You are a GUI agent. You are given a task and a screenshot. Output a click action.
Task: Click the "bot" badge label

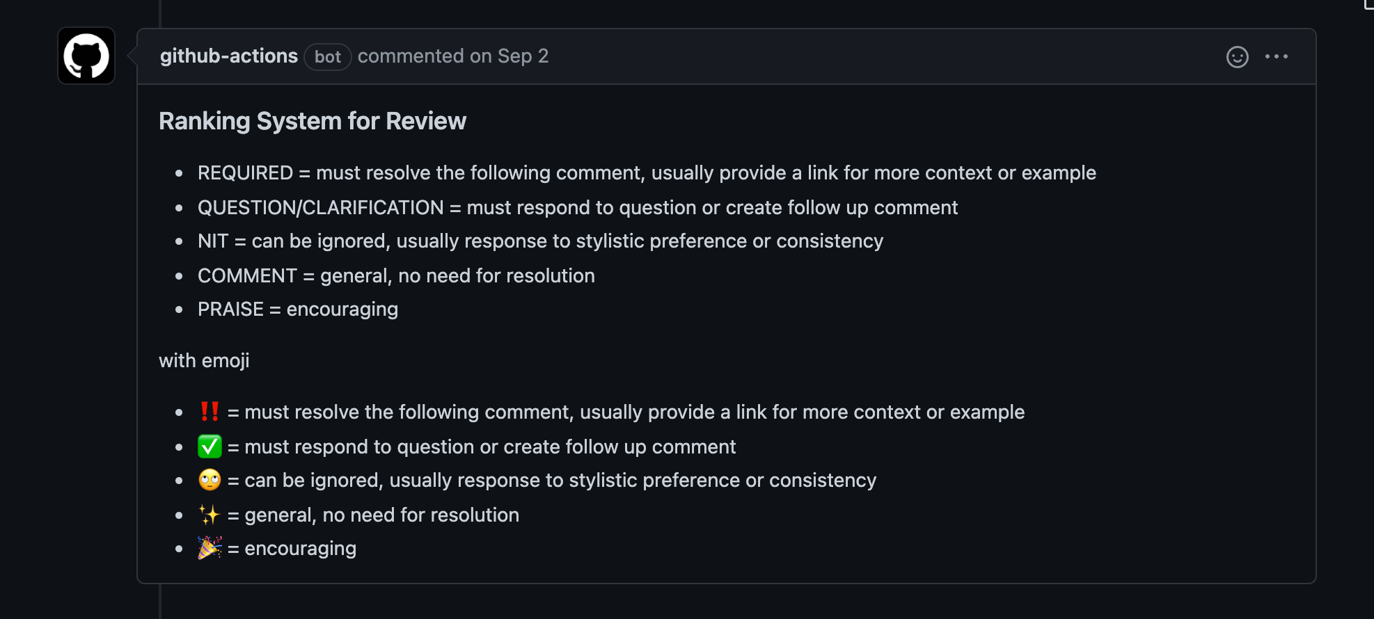328,56
